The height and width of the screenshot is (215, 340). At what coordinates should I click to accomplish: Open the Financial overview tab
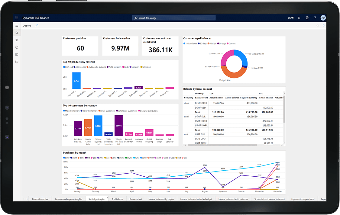coord(40,199)
